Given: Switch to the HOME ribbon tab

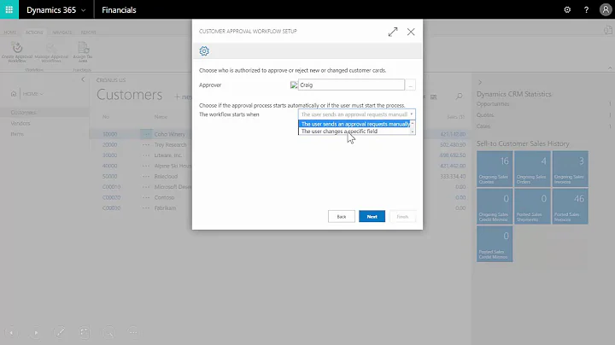Looking at the screenshot, I should 10,32.
